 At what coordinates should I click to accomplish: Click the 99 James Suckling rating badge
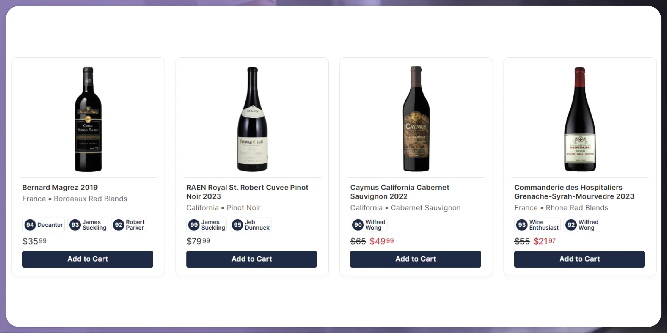point(207,225)
